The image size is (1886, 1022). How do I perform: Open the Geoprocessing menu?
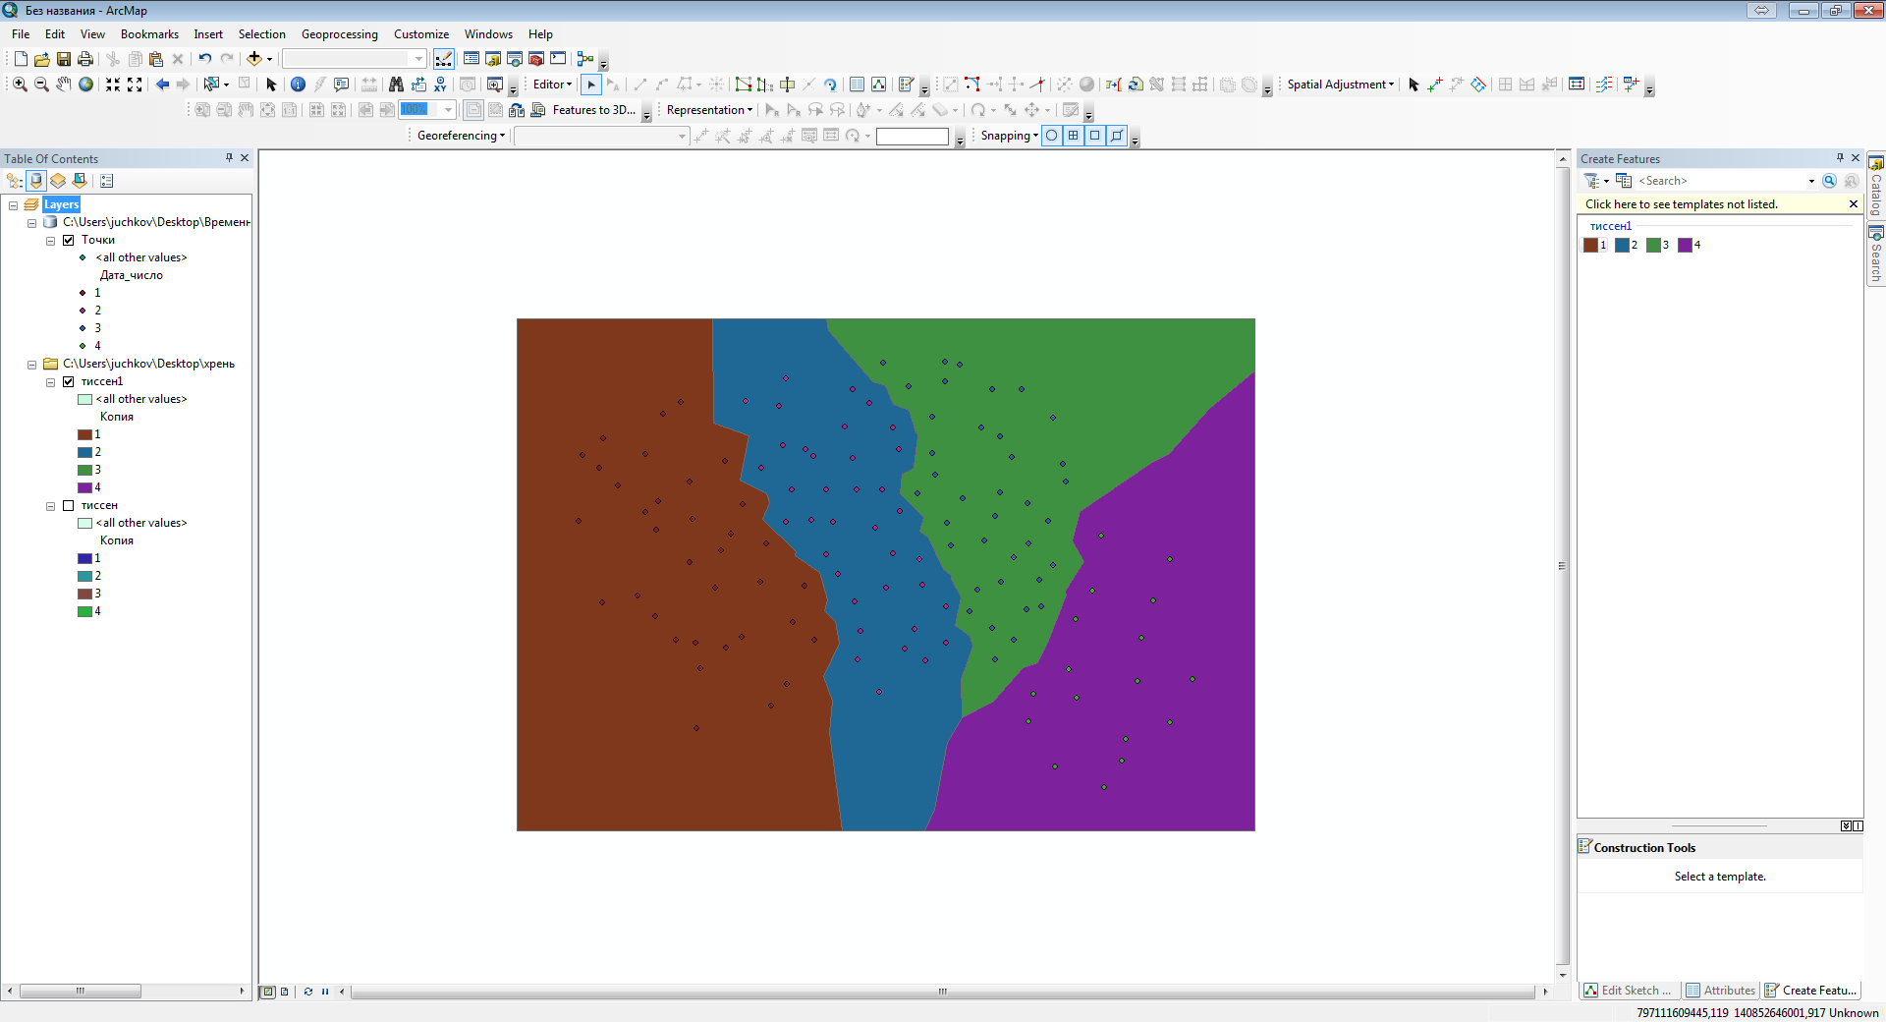point(339,34)
